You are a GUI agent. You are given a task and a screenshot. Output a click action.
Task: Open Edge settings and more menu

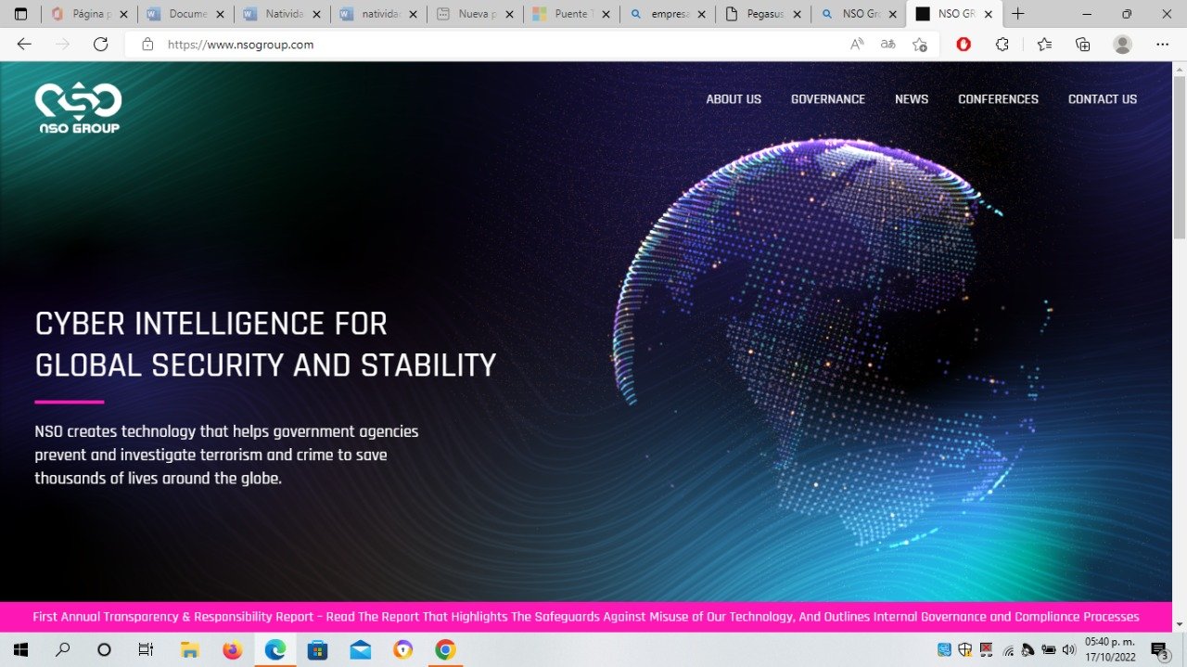tap(1163, 45)
